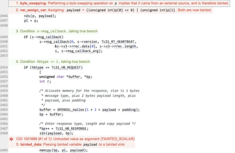Click line number 2446 in the gutter
Screen dimensions: 235x153
(5, 16)
